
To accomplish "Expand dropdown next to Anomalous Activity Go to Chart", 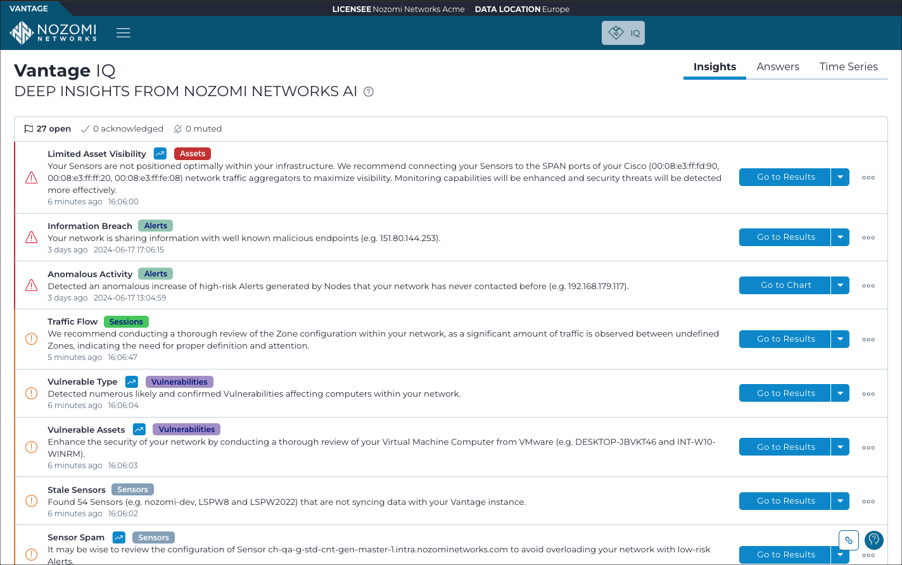I will coord(840,285).
